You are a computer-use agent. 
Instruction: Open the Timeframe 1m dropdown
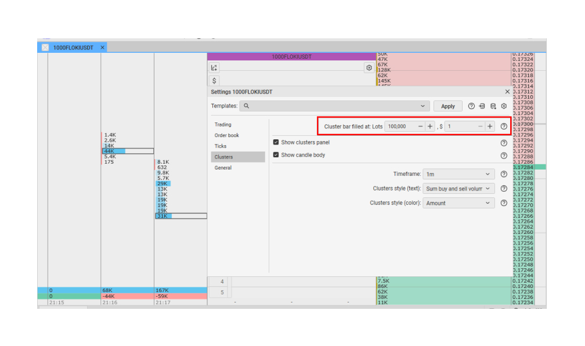coord(458,174)
